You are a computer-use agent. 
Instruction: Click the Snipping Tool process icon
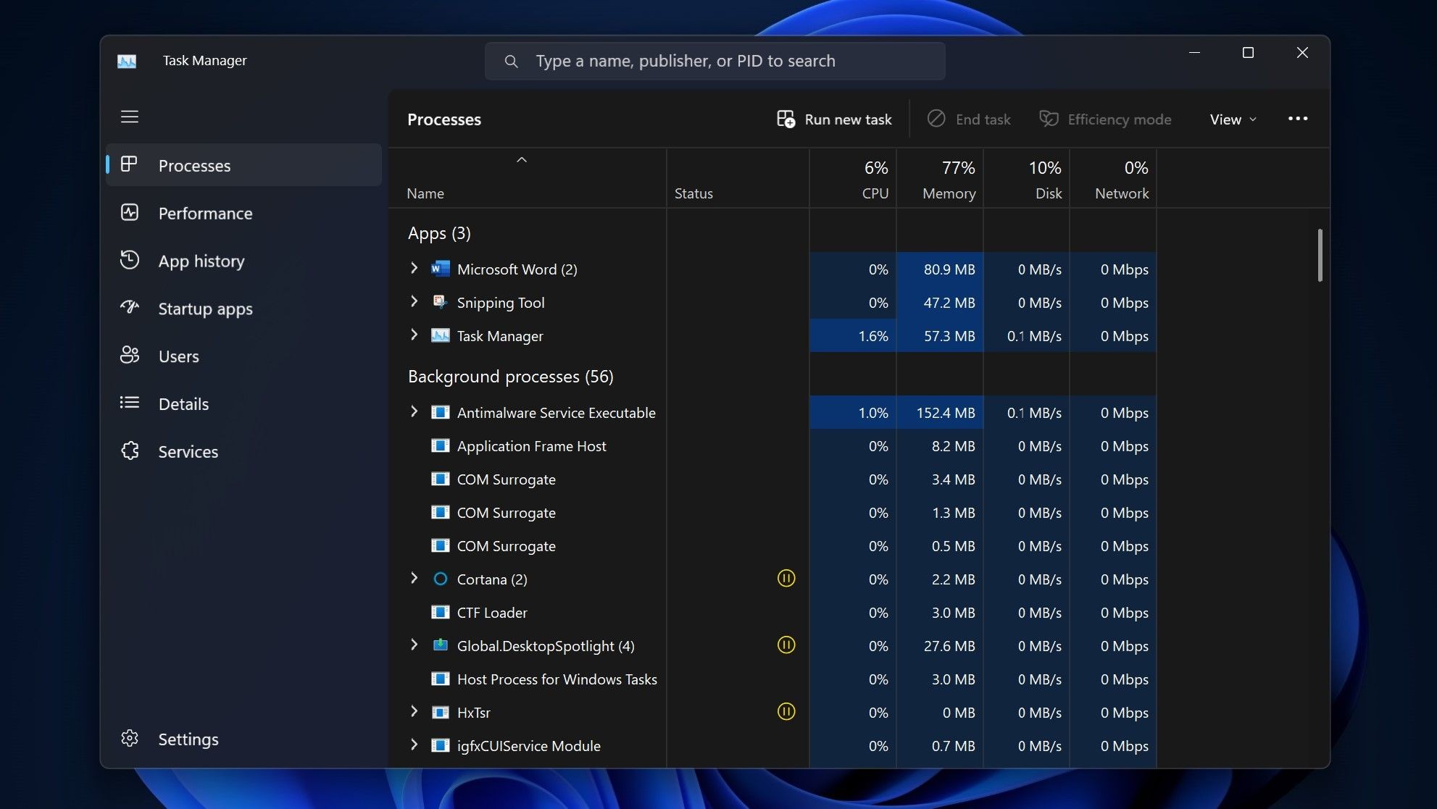tap(440, 302)
